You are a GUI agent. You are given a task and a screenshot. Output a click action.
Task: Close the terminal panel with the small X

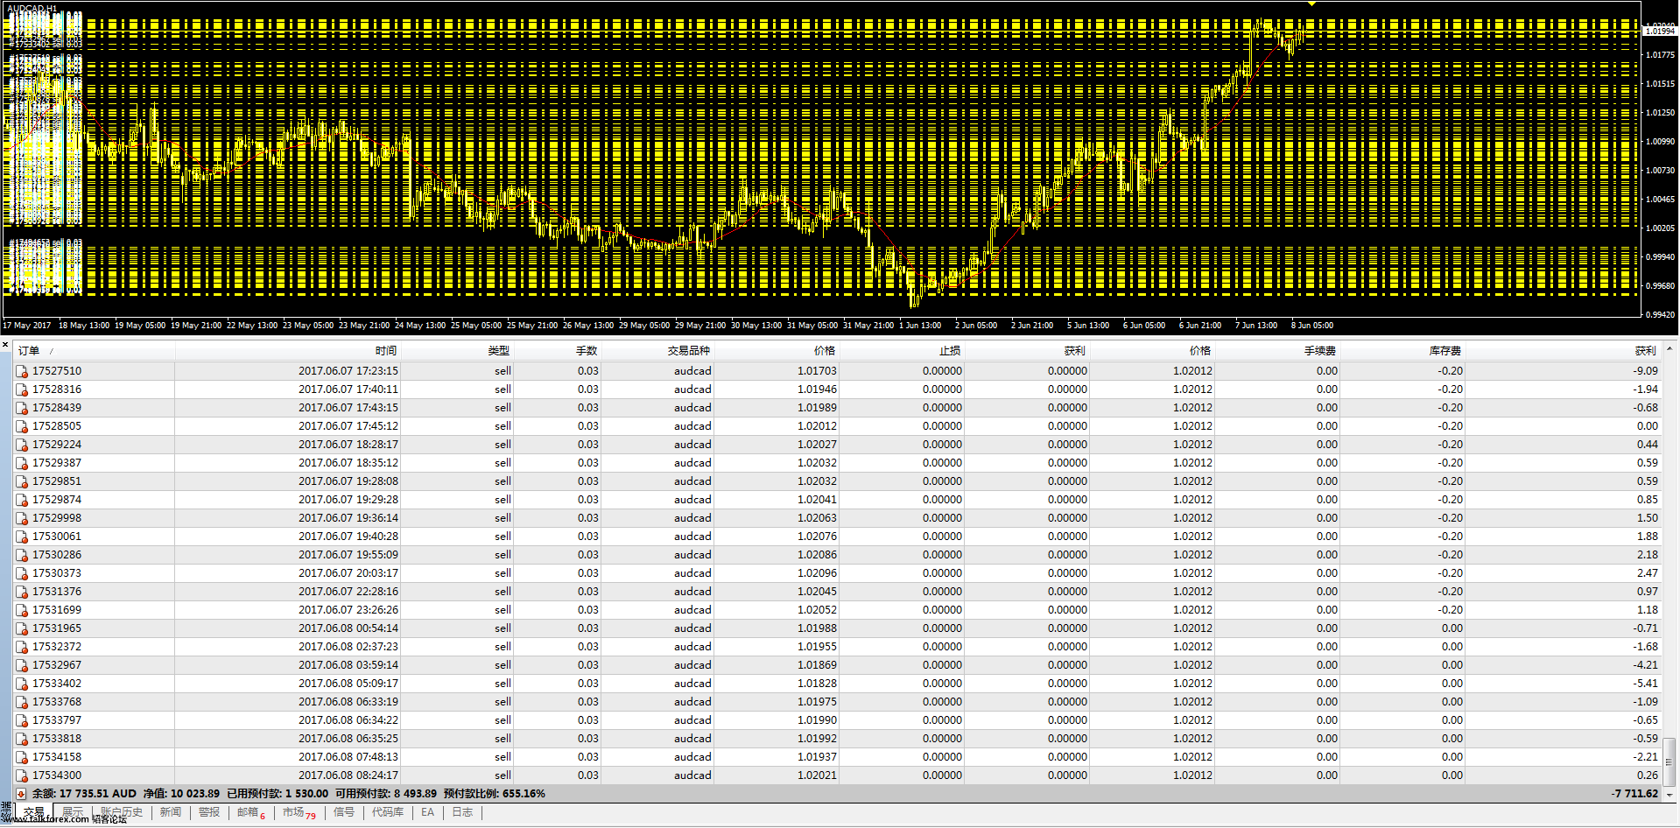coord(5,345)
